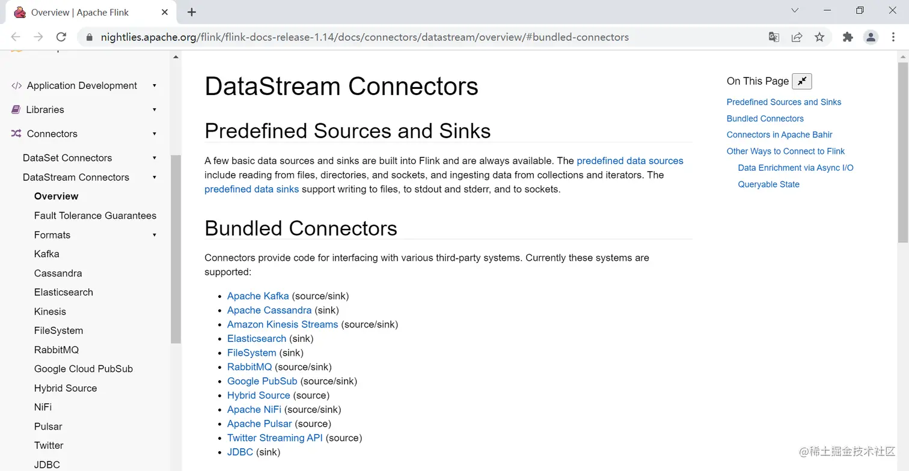Open Kinesis in the sidebar

pos(50,312)
